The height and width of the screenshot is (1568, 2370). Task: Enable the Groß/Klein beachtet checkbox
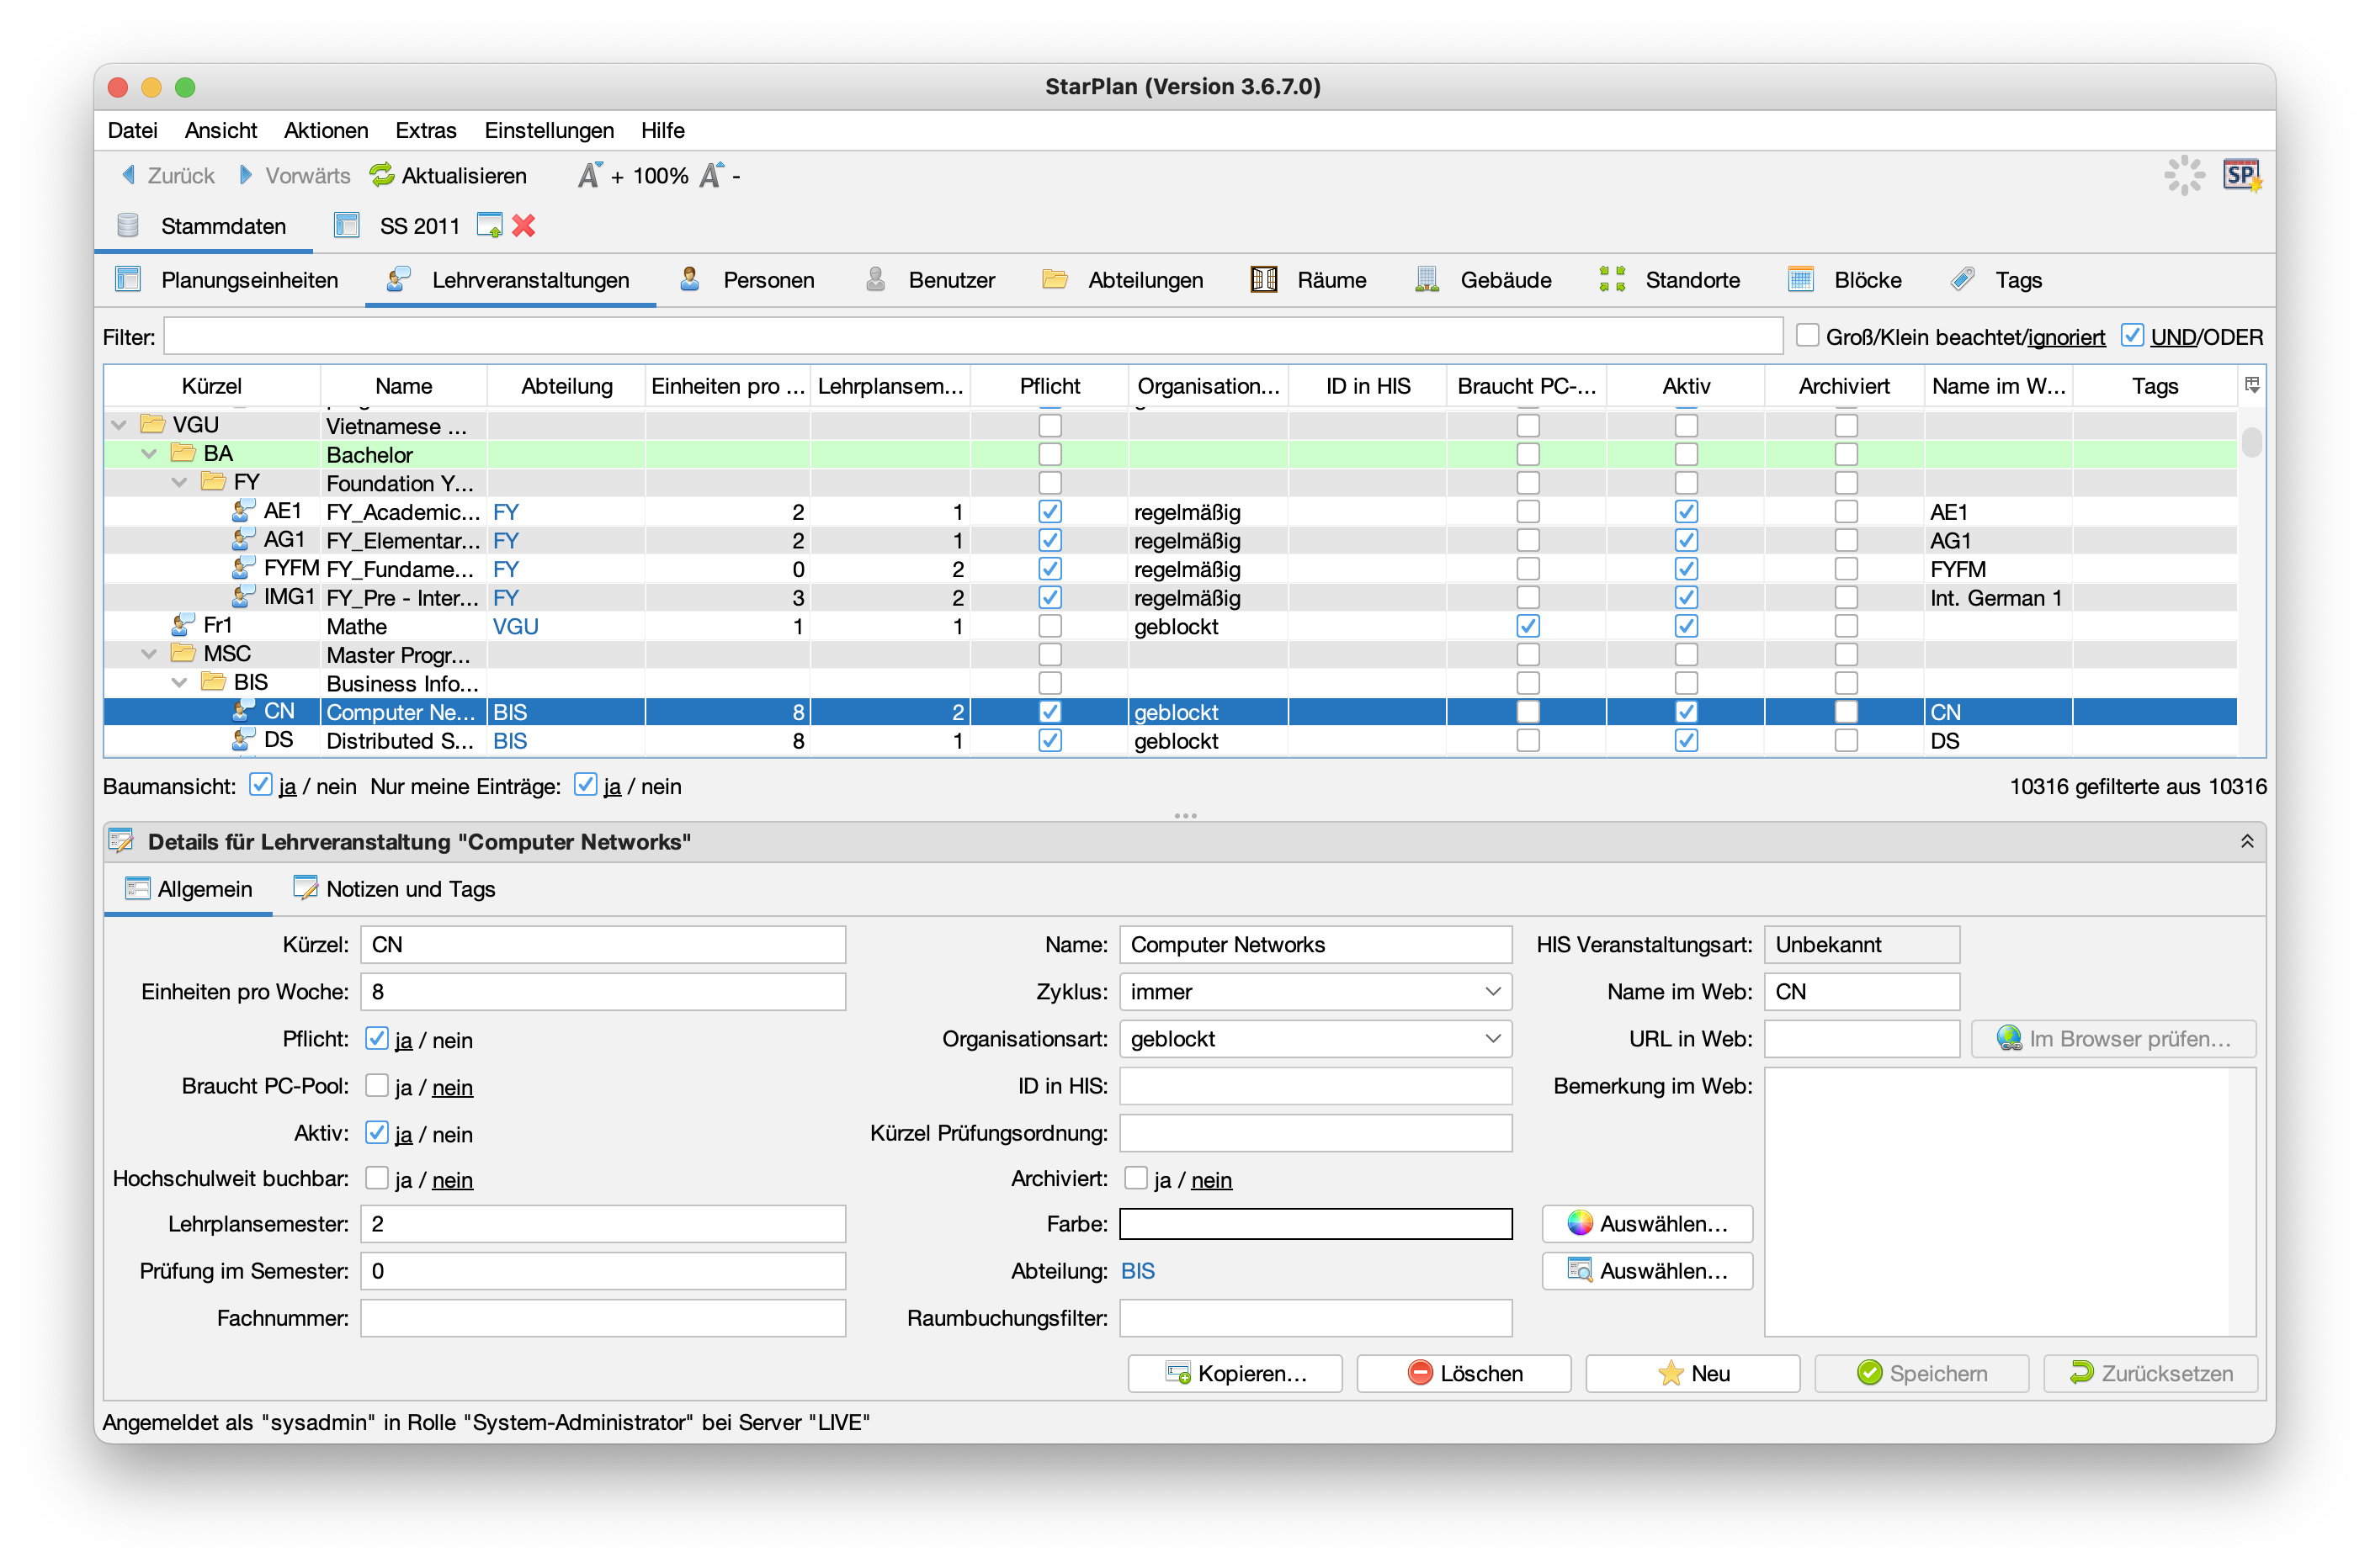pos(1807,336)
